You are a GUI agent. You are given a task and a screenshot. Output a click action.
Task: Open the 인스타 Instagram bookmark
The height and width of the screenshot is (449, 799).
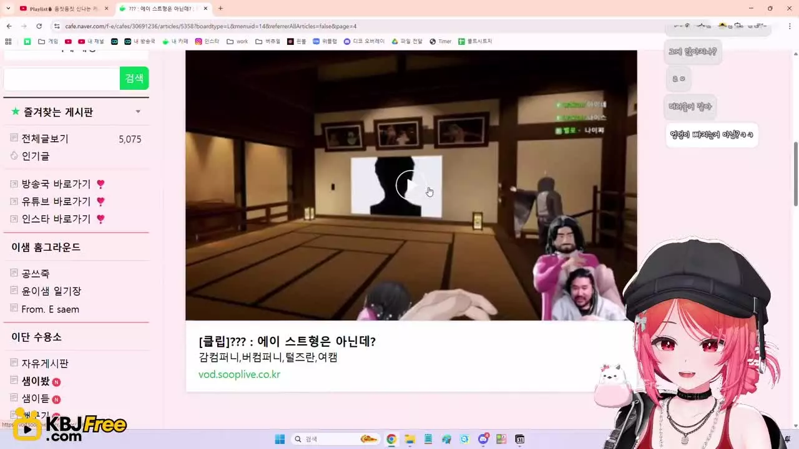207,41
